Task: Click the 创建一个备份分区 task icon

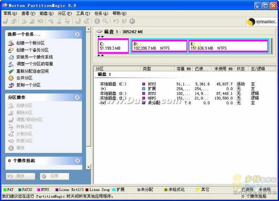Action: (11, 50)
